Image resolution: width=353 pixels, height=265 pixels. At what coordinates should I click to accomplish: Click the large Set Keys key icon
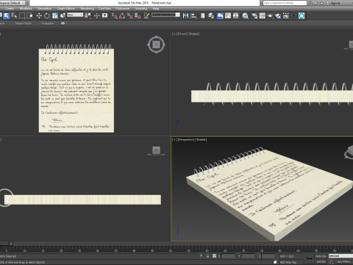click(310, 258)
